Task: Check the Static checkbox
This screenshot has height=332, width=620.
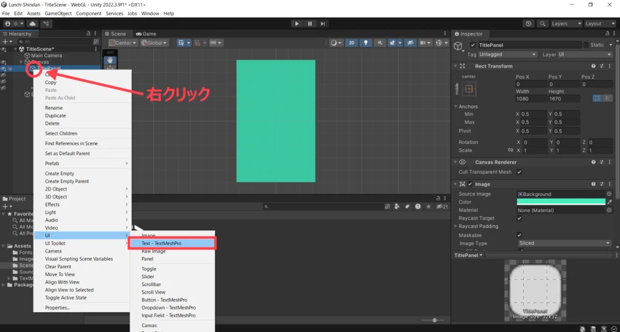Action: pos(586,45)
